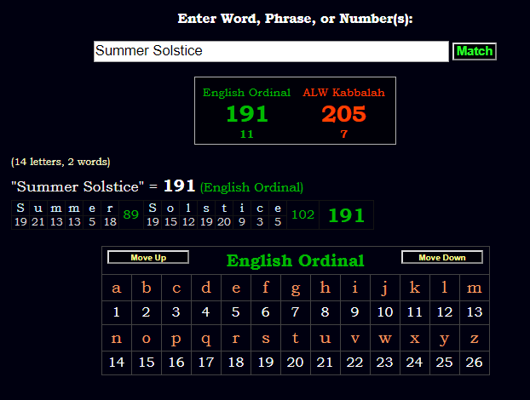
Task: Click the English Ordinal chart title
Action: click(x=295, y=260)
